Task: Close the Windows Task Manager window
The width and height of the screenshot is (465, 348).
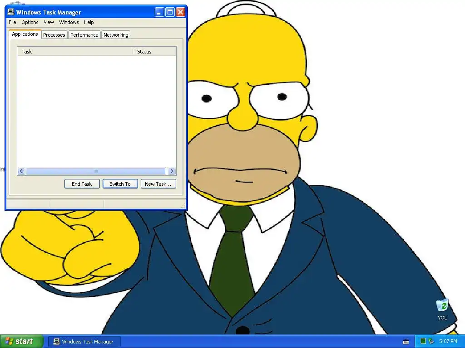Action: tap(181, 12)
